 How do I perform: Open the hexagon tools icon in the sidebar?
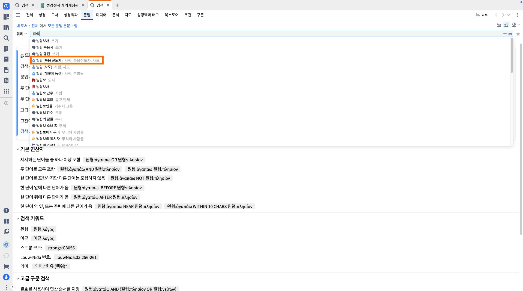point(6,81)
